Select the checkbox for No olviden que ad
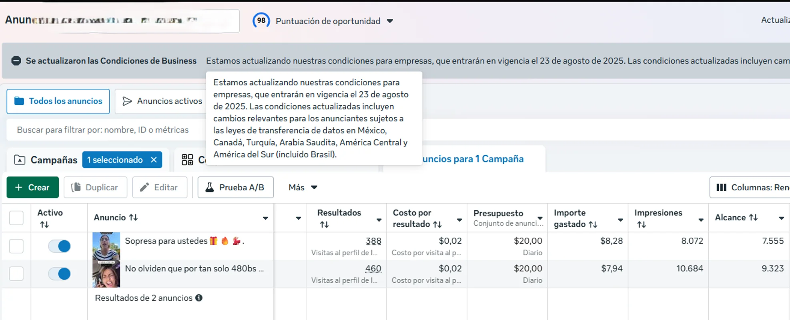 click(x=16, y=274)
